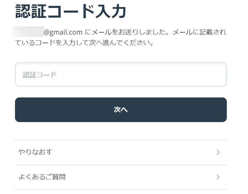The height and width of the screenshot is (194, 248).
Task: Click the よくあるご質問 text label
Action: click(42, 177)
